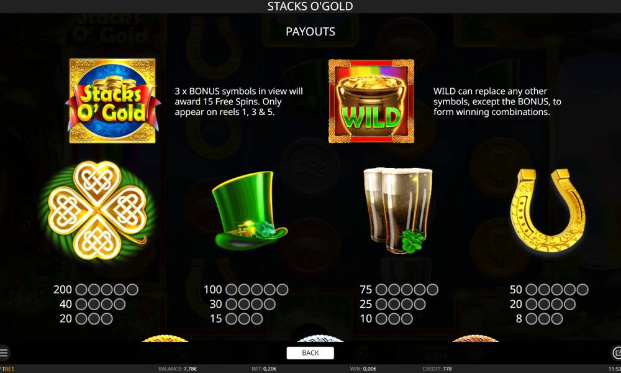The height and width of the screenshot is (373, 621).
Task: Click the beer glasses symbol
Action: coord(398,210)
